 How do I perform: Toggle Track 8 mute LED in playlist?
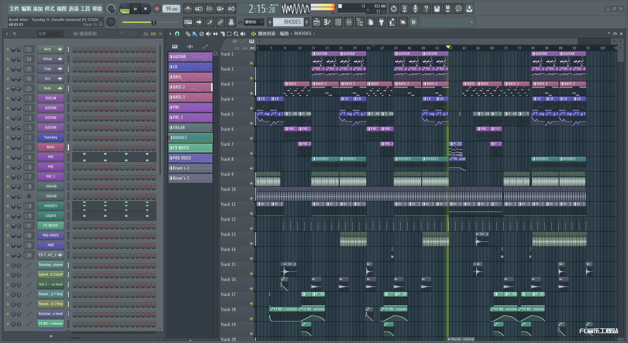251,169
